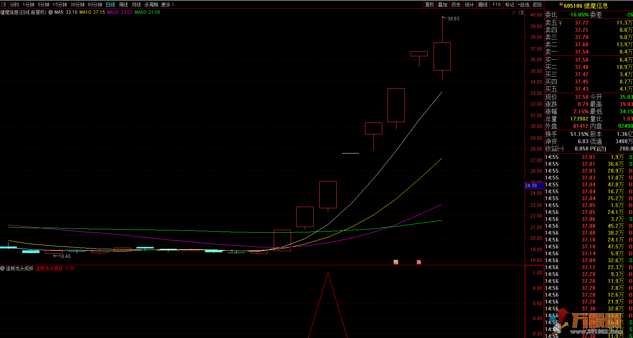Switch to the 60分钟 chart period
Viewport: 633px width, 338px height.
coord(95,5)
